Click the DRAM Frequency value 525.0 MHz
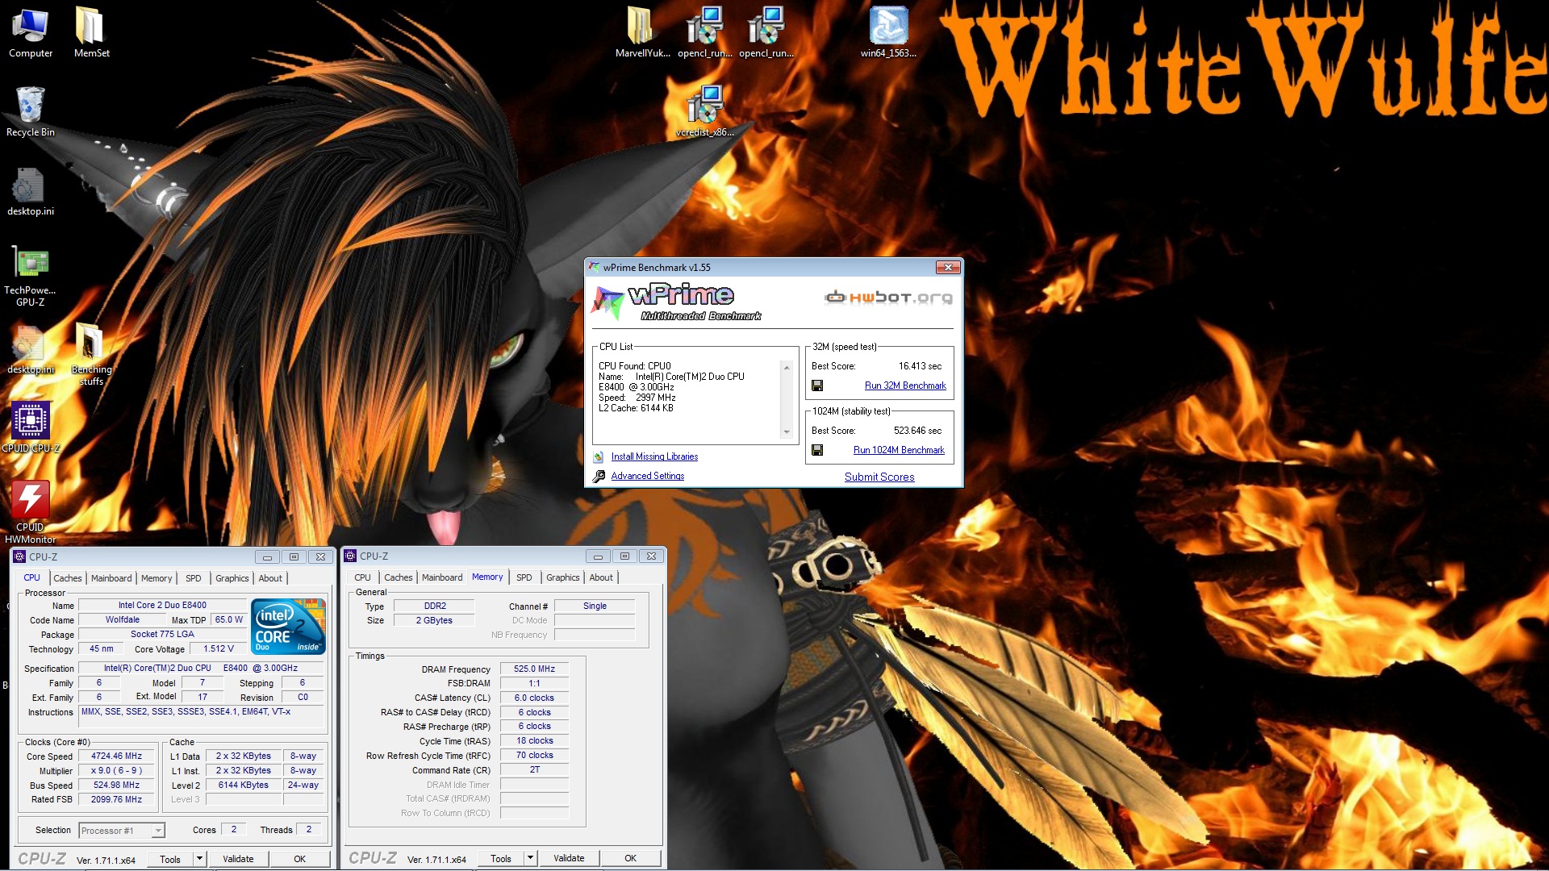The image size is (1549, 871). coord(534,669)
